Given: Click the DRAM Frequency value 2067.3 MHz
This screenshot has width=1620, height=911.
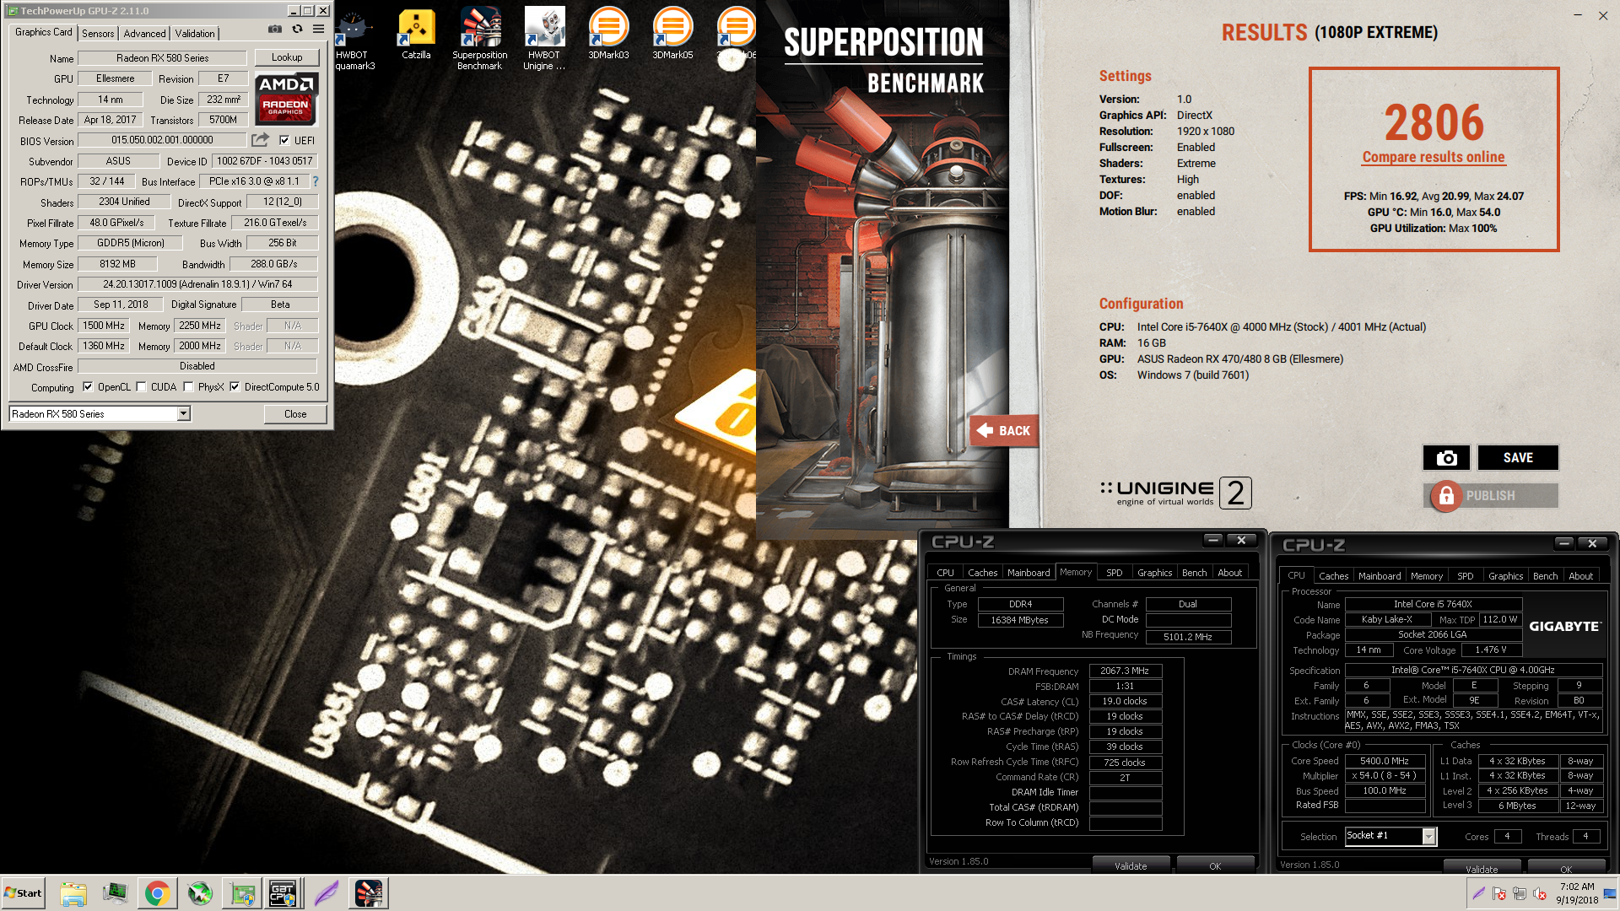Looking at the screenshot, I should pyautogui.click(x=1125, y=671).
